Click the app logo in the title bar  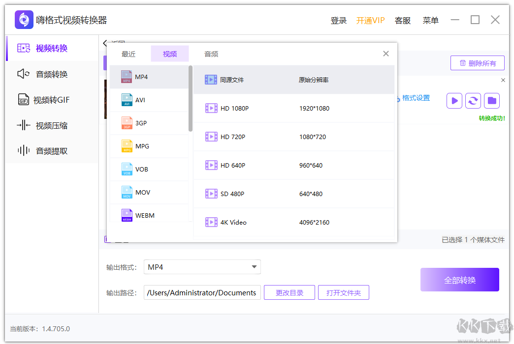tap(23, 19)
